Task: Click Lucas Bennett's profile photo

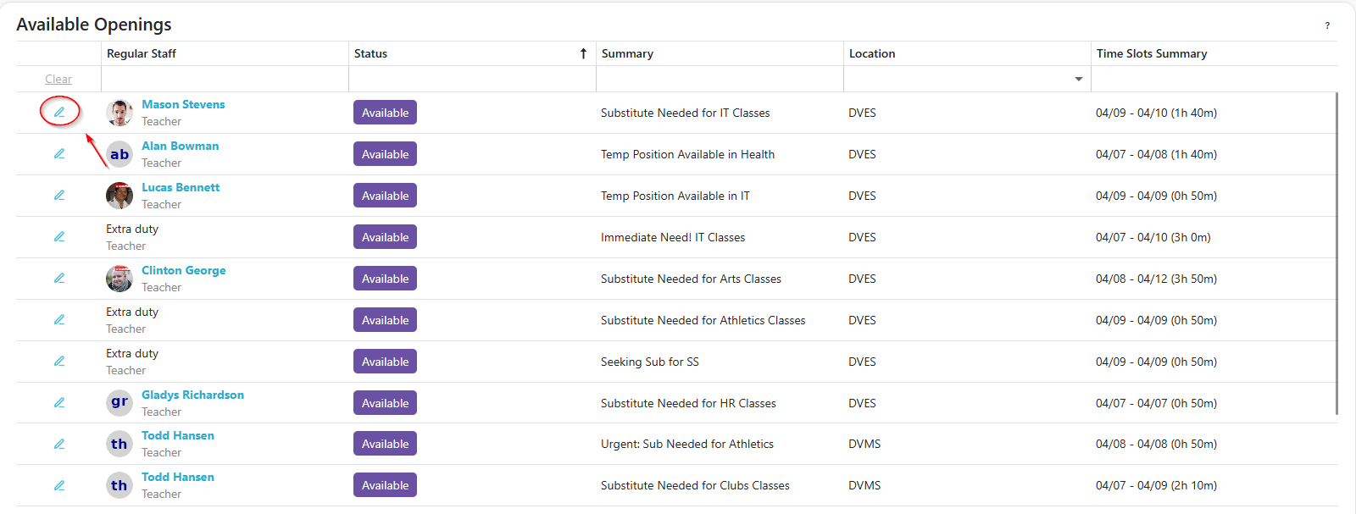Action: click(x=119, y=196)
